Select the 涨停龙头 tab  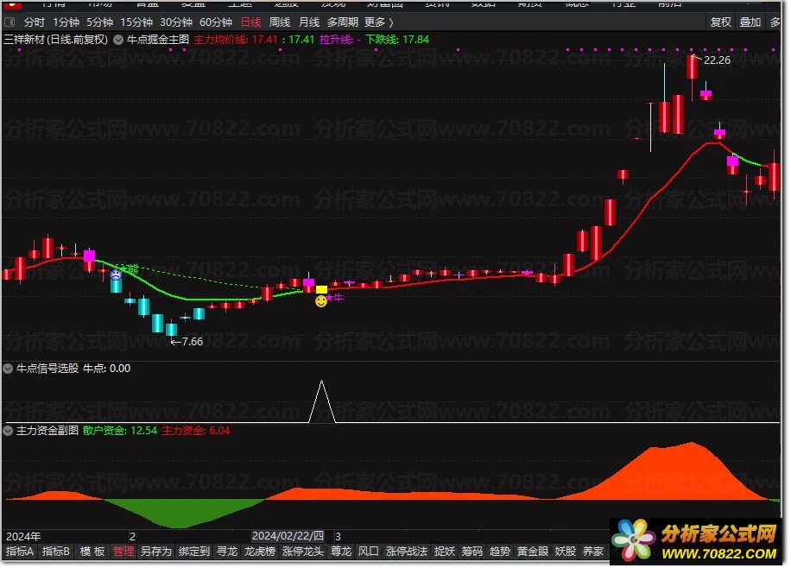coord(303,552)
